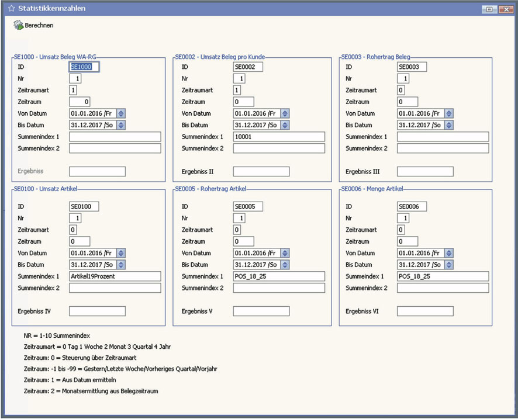This screenshot has width=518, height=419.
Task: Open Bis Datum picker in SE1000 panel
Action: (x=121, y=125)
